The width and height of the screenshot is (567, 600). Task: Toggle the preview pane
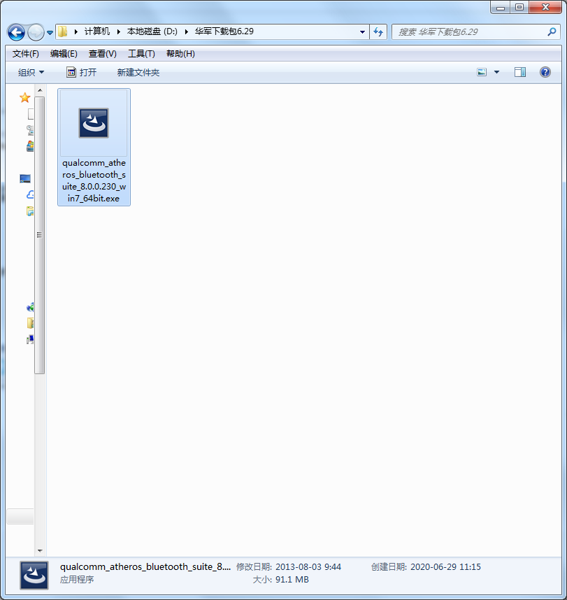[519, 72]
